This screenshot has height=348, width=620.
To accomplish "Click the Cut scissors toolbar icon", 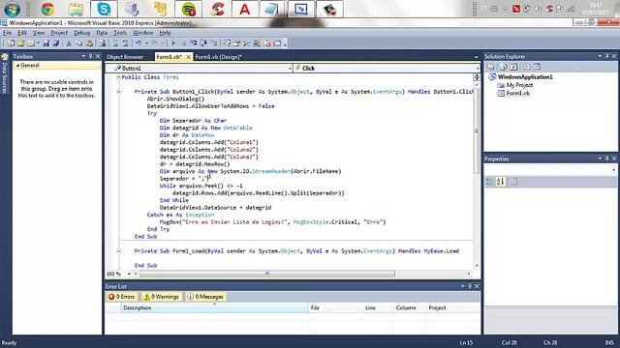I will point(69,43).
